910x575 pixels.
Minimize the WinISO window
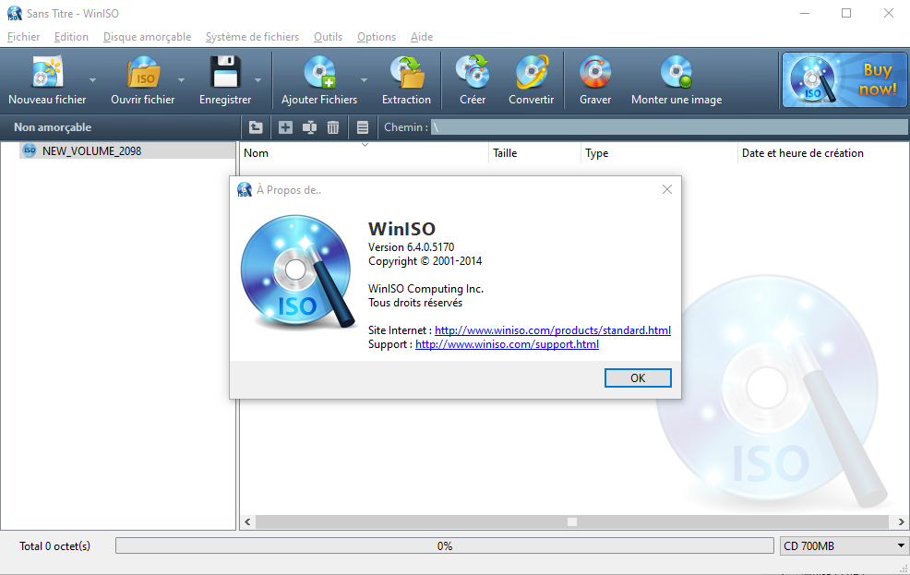805,13
